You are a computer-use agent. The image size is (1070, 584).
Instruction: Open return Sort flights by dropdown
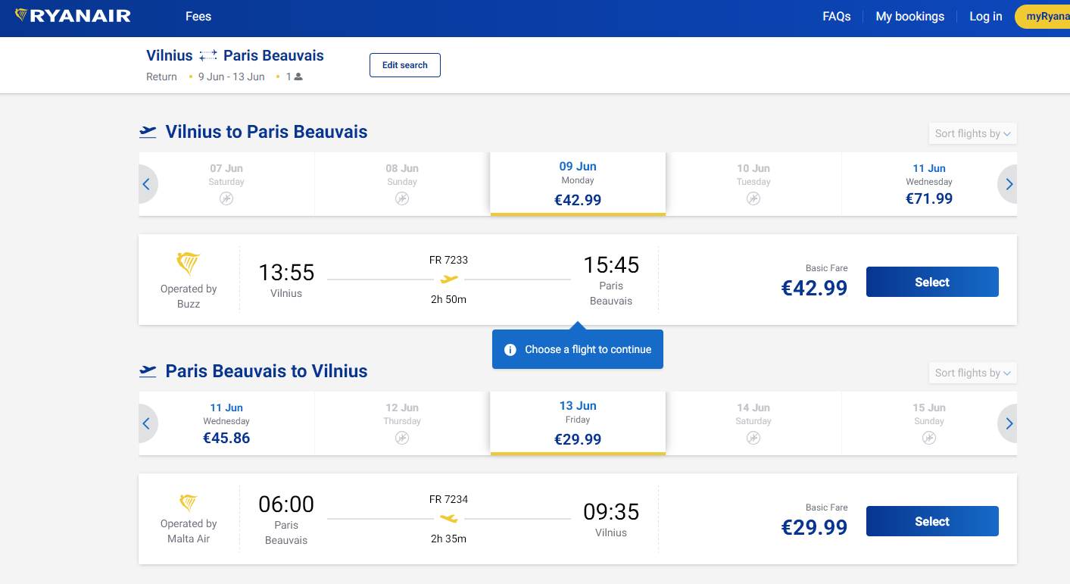coord(972,373)
